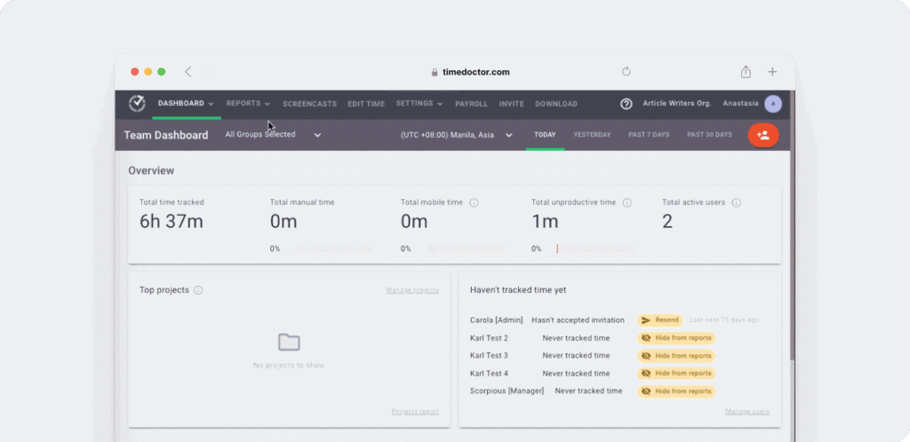The height and width of the screenshot is (442, 910).
Task: Click the timedoctor.com address bar
Action: pyautogui.click(x=475, y=72)
